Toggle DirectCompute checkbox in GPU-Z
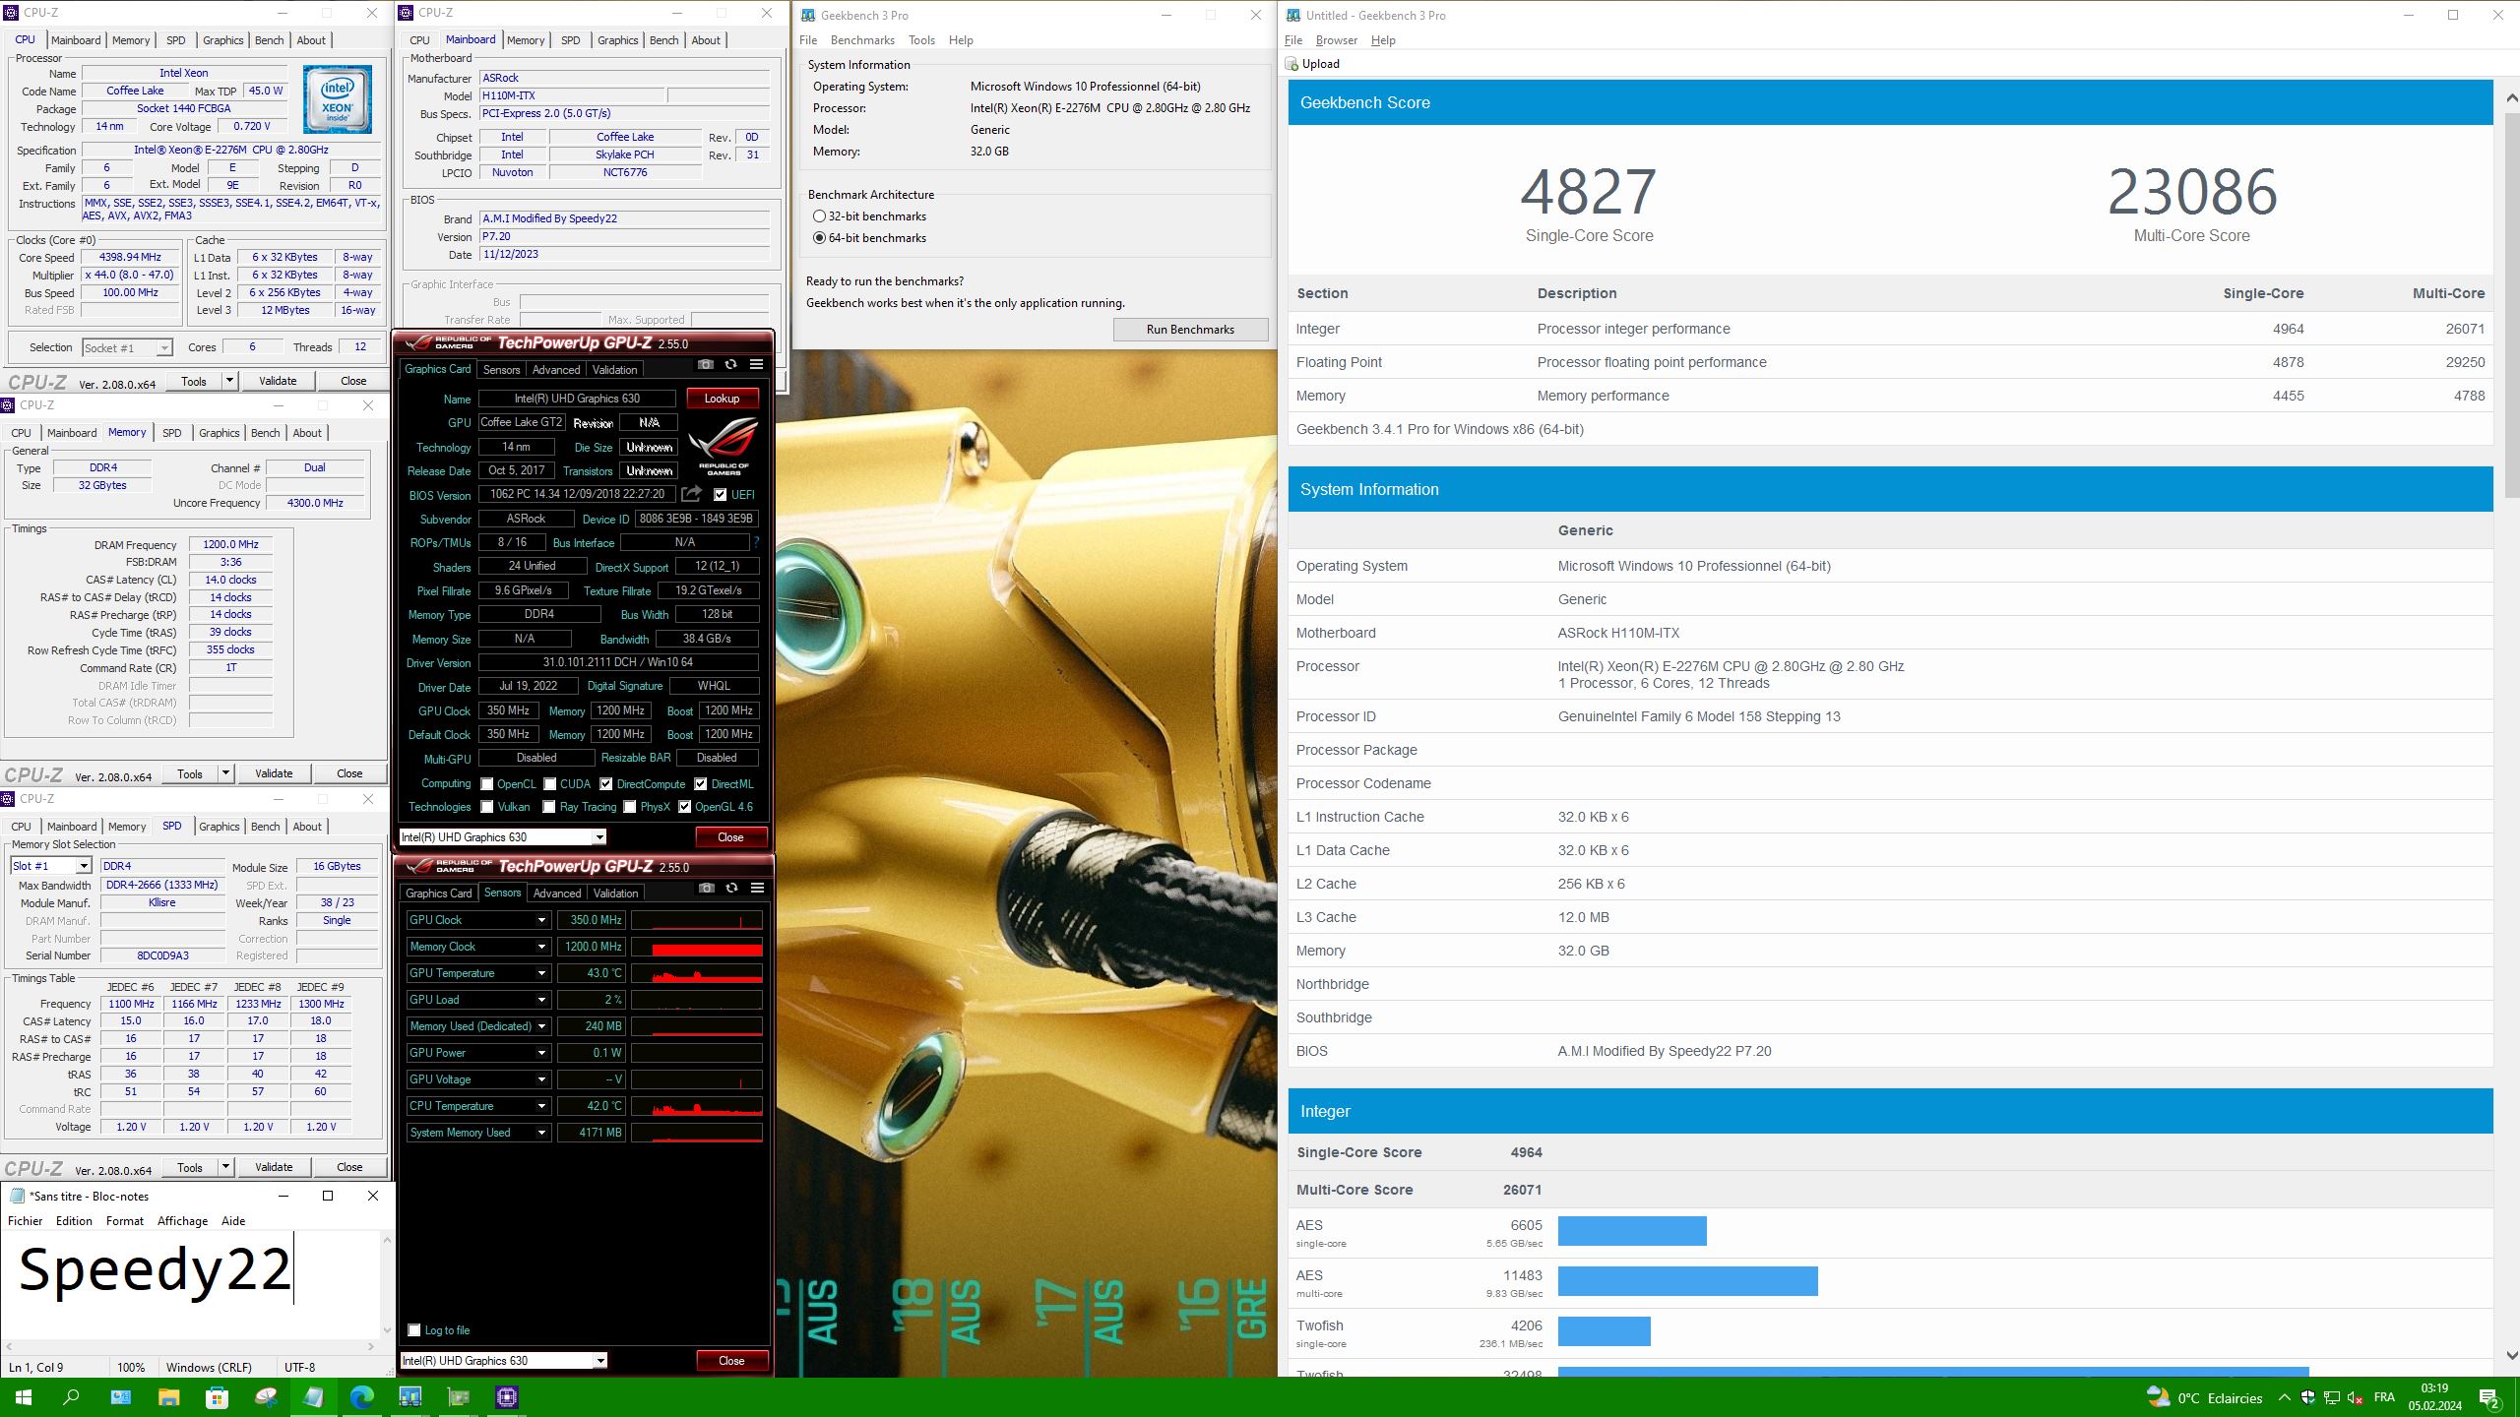Image resolution: width=2520 pixels, height=1417 pixels. (x=605, y=784)
